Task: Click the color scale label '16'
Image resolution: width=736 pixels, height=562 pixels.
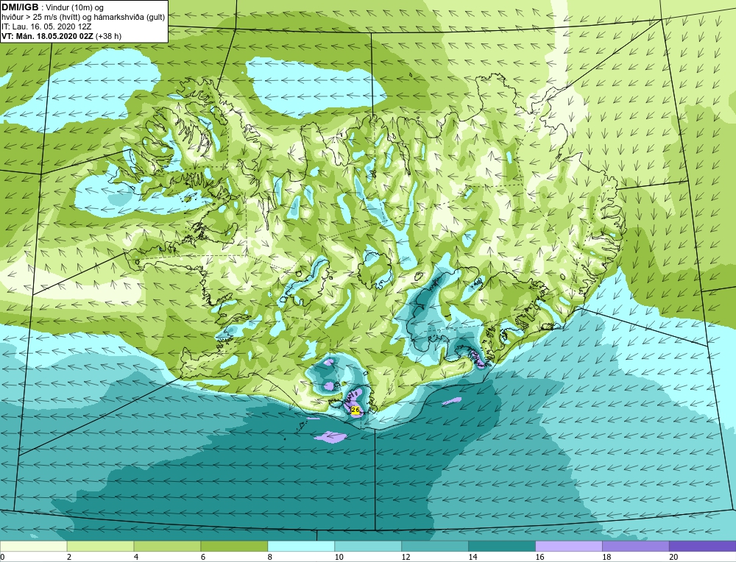Action: pos(539,557)
